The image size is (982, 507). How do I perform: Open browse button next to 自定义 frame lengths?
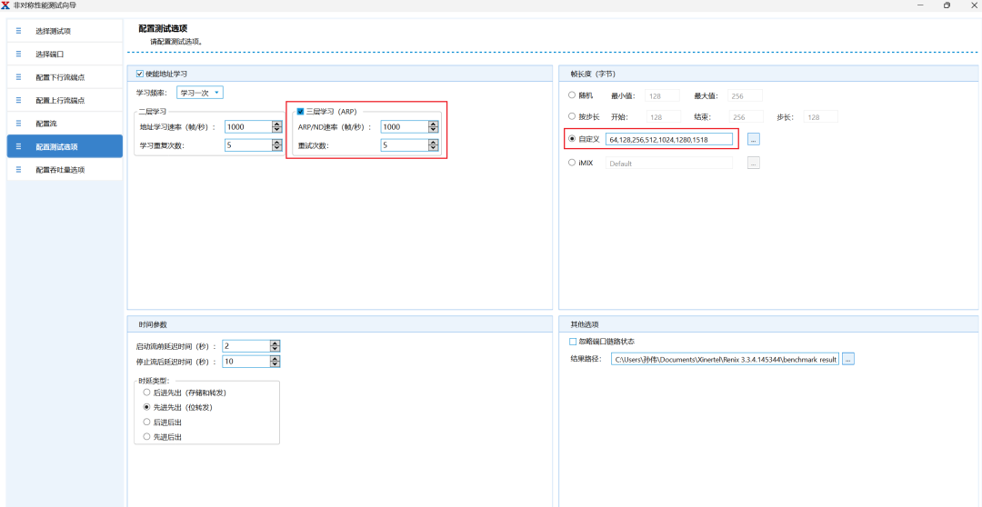pos(753,139)
